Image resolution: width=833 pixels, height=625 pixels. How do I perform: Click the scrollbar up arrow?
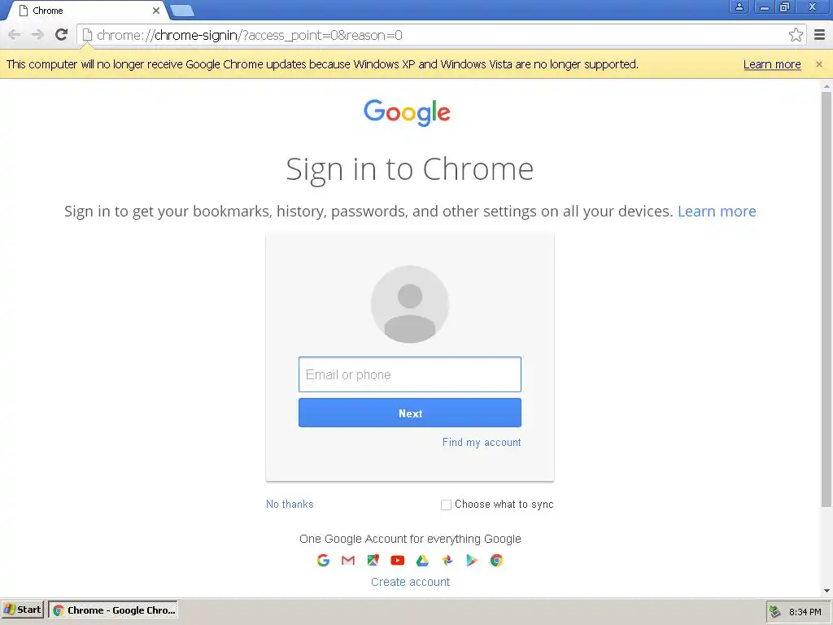pos(826,85)
